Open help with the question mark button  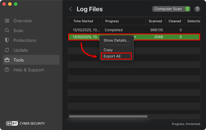tap(197, 9)
